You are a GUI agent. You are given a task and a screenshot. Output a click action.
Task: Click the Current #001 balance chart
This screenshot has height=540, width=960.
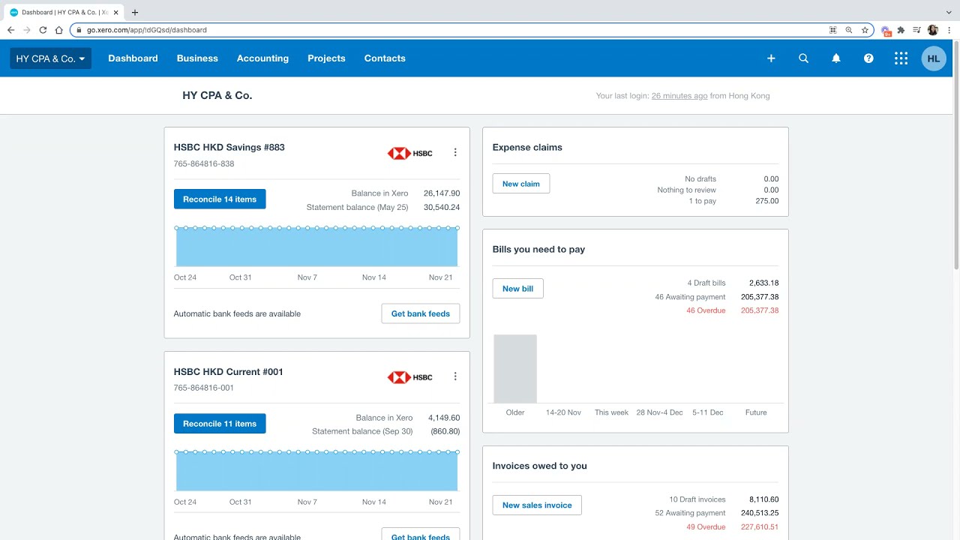pos(316,471)
